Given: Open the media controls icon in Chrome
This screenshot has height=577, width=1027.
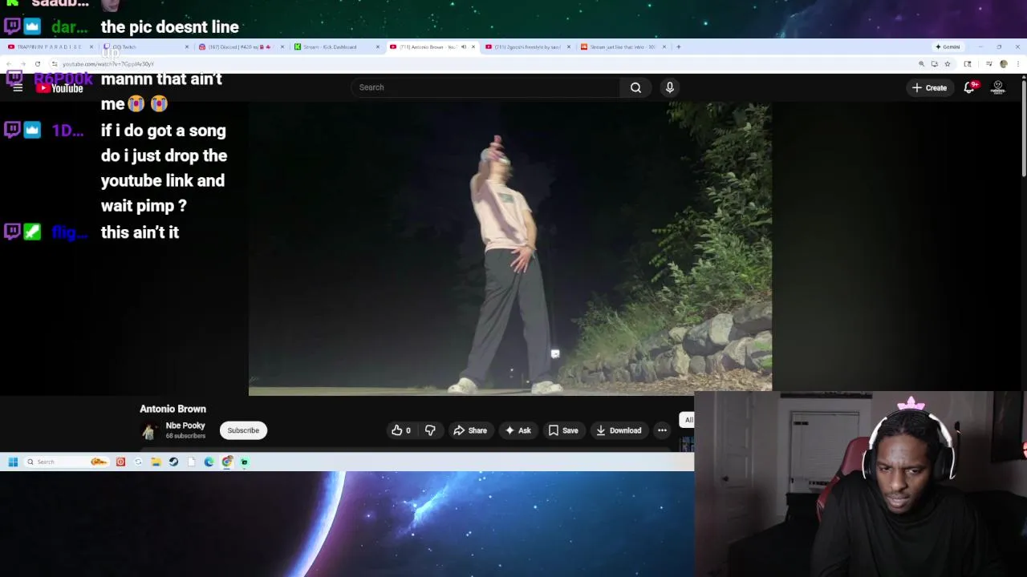Looking at the screenshot, I should coord(989,63).
